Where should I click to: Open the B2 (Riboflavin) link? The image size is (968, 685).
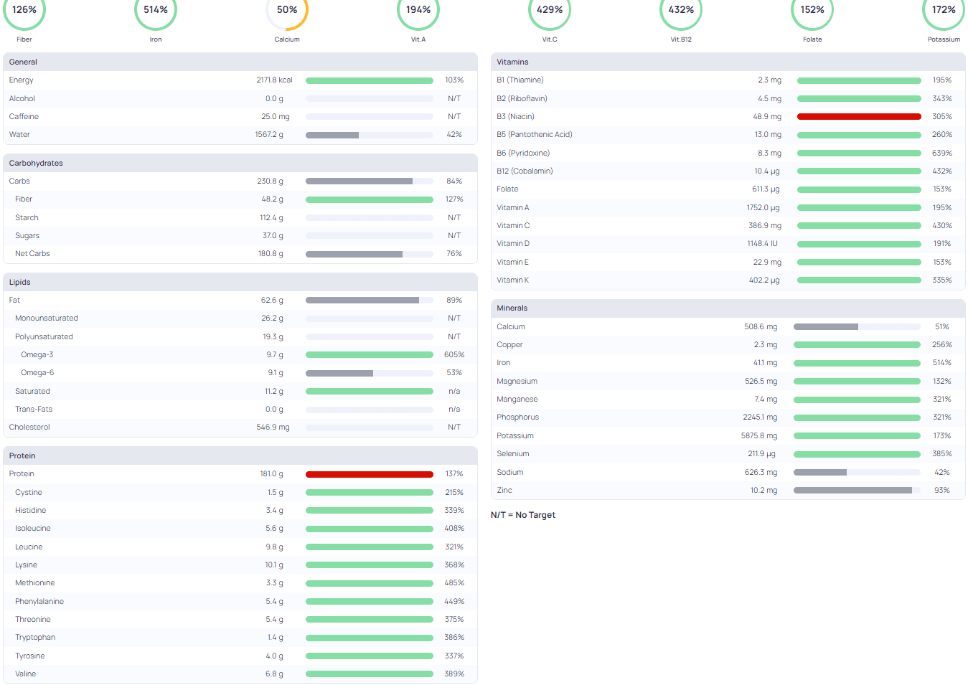[522, 99]
